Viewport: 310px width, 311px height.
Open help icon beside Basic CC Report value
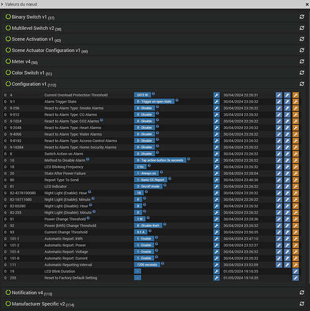(x=170, y=179)
